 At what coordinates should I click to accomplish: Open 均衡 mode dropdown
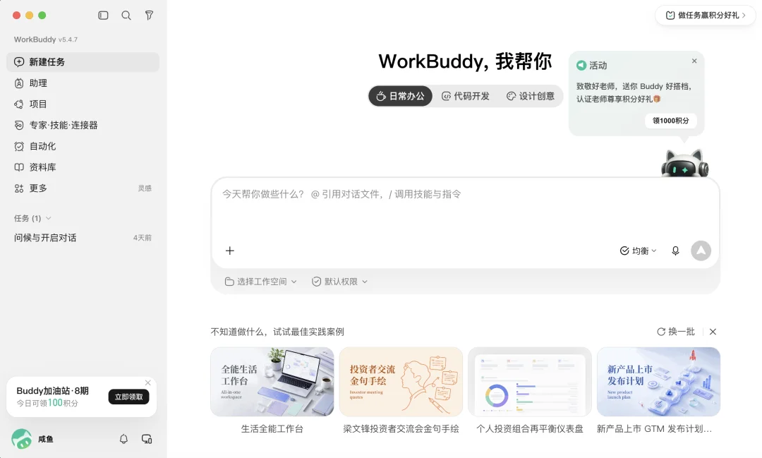[638, 251]
